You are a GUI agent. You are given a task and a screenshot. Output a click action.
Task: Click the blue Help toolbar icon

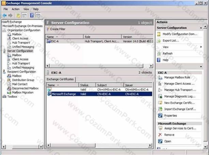32,15
